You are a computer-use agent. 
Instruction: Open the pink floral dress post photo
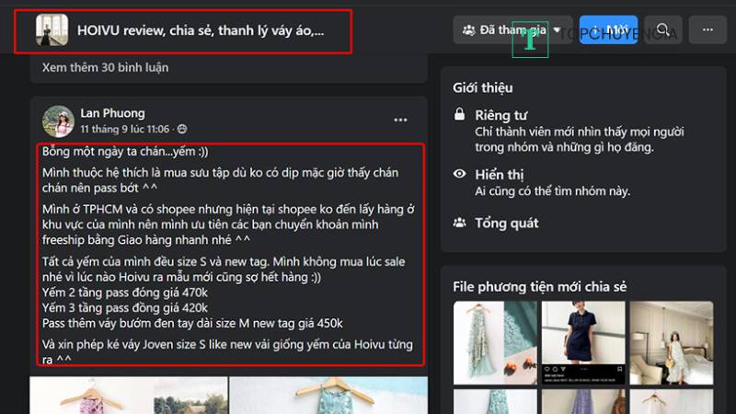129,396
